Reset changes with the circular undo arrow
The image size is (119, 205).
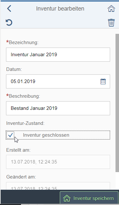(x=9, y=22)
